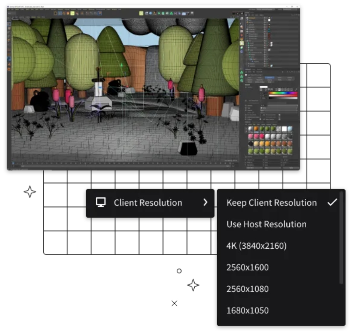The width and height of the screenshot is (351, 332).
Task: Click the highlighted yellow-green icon in right palette
Action: tap(242, 43)
